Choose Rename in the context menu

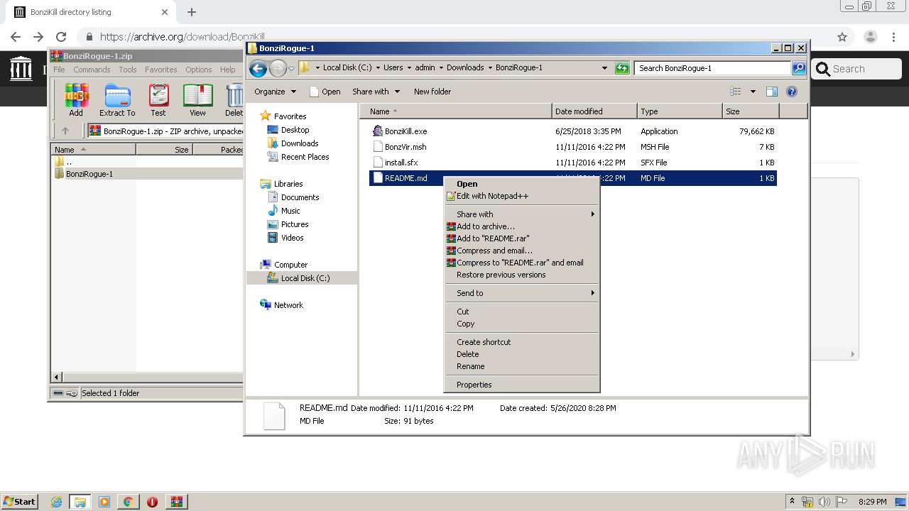coord(522,366)
